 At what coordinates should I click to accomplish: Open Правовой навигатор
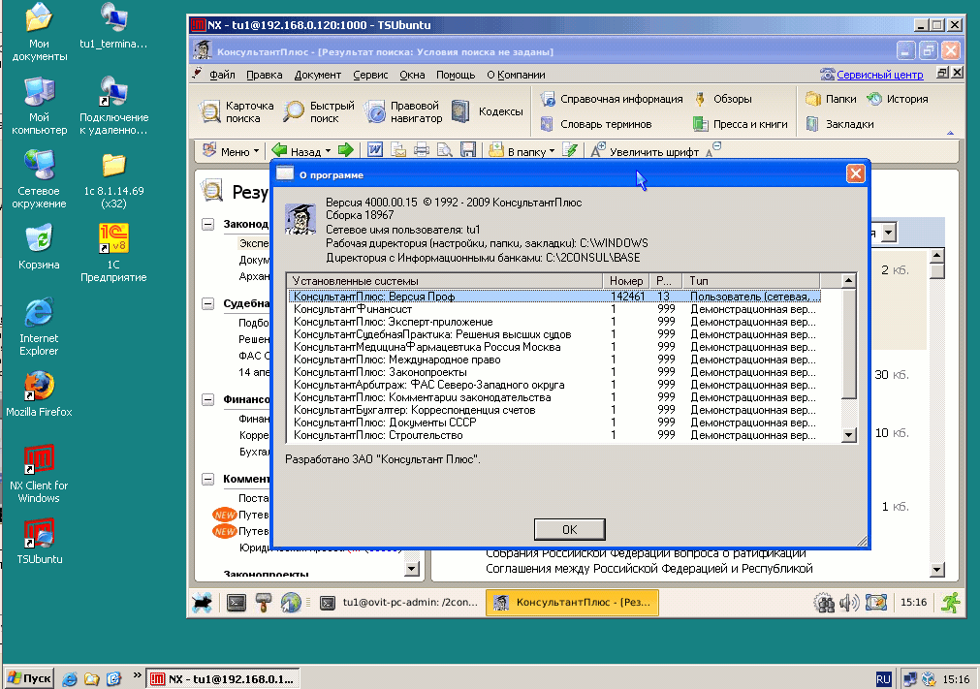click(404, 111)
